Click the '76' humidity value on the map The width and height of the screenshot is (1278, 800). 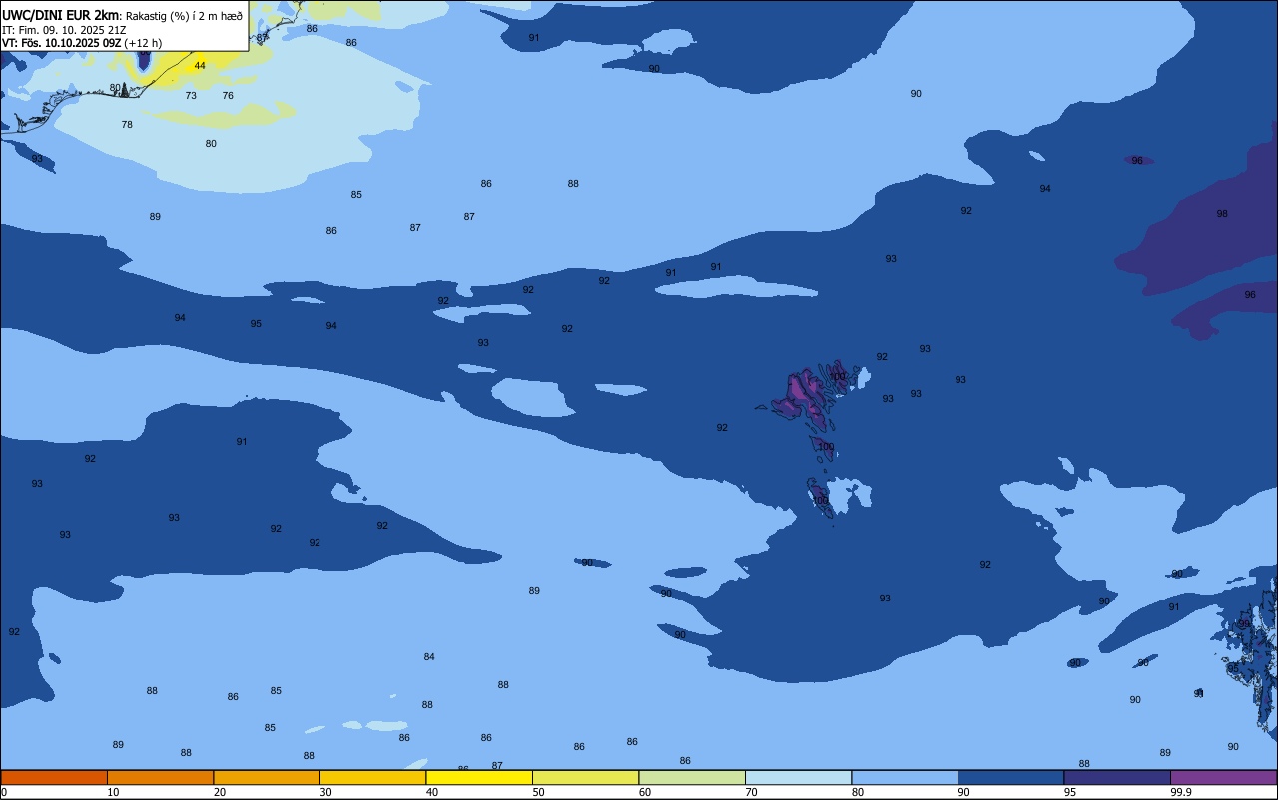pyautogui.click(x=228, y=96)
